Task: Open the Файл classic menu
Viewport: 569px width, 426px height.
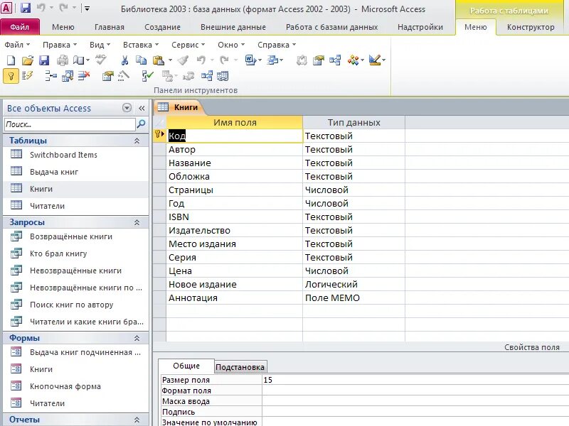Action: pos(17,45)
